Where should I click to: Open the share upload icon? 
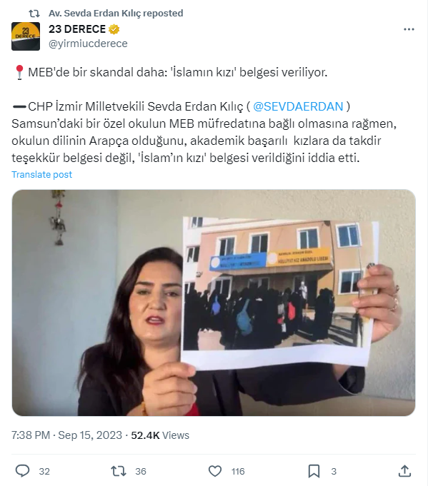[404, 471]
